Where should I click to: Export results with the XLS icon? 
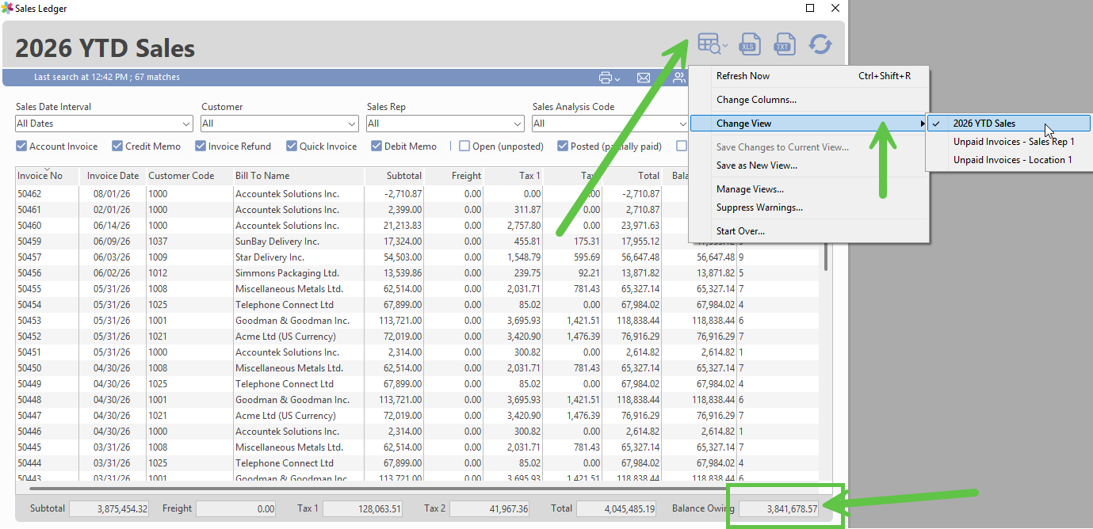(750, 44)
